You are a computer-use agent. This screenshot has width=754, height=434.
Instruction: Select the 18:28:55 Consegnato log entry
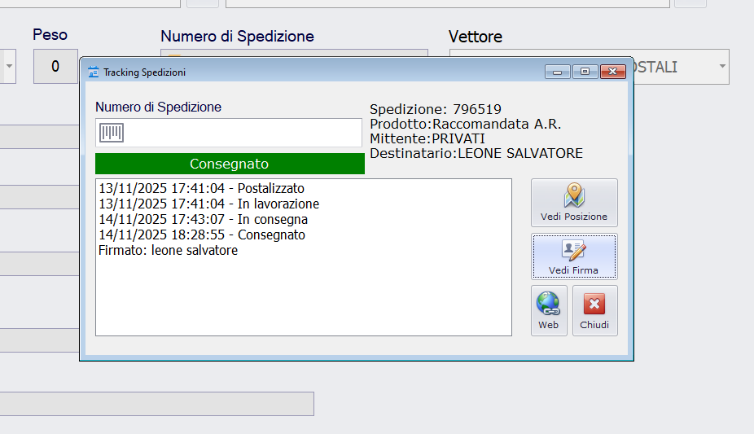click(x=202, y=235)
